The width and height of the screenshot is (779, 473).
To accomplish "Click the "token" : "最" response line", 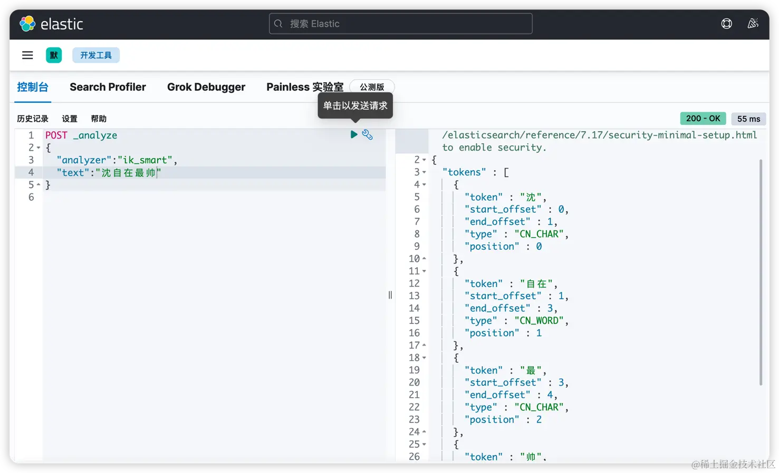I will click(505, 370).
